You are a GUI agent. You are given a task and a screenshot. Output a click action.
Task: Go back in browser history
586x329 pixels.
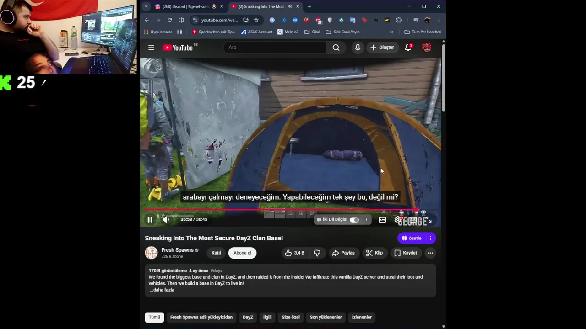[x=146, y=20]
